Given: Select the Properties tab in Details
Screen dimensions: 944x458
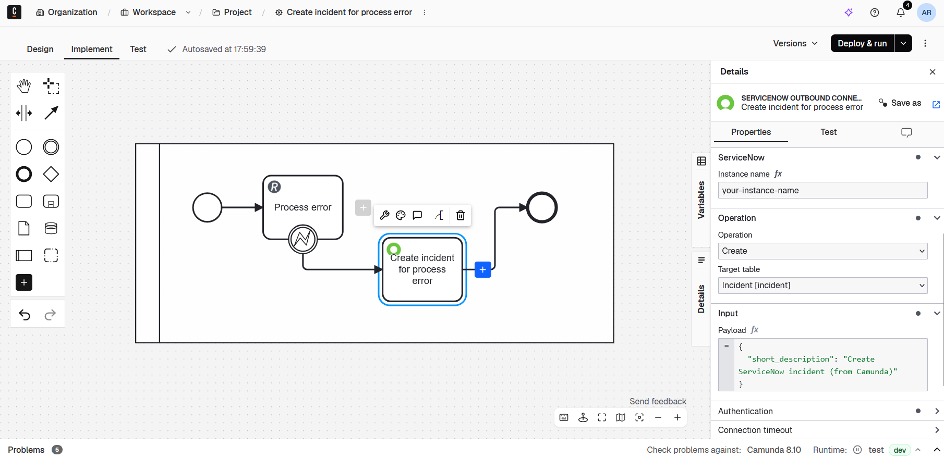Looking at the screenshot, I should pos(751,132).
